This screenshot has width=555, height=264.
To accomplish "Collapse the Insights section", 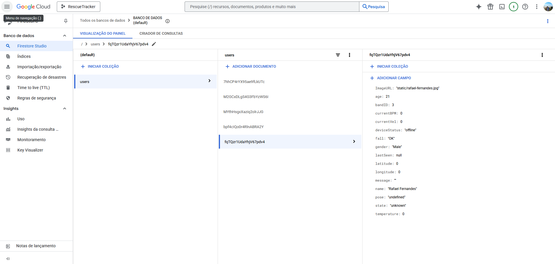I will (65, 108).
